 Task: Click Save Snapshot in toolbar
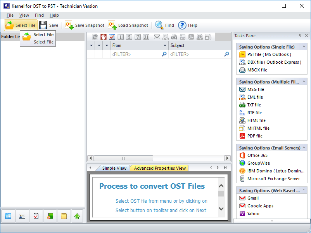coord(85,25)
